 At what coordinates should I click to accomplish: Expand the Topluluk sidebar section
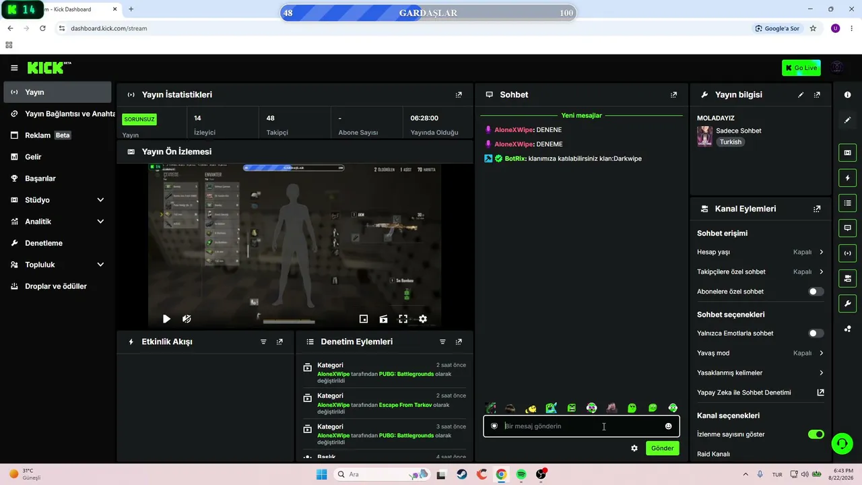point(57,265)
